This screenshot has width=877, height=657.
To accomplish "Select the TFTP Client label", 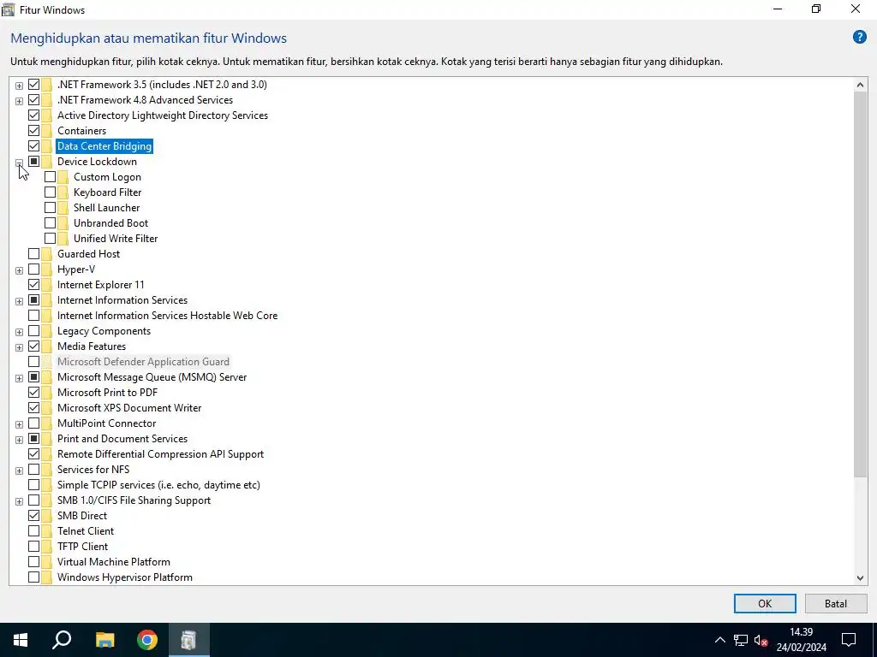I will (x=82, y=547).
